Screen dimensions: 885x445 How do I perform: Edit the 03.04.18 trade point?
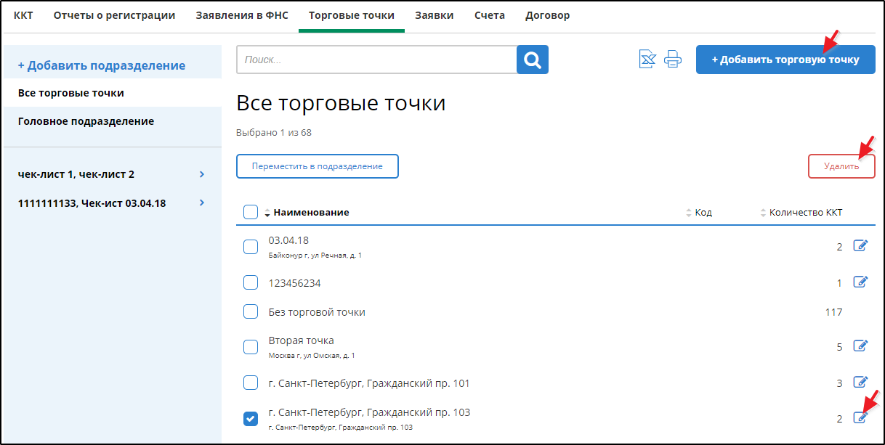coord(860,246)
